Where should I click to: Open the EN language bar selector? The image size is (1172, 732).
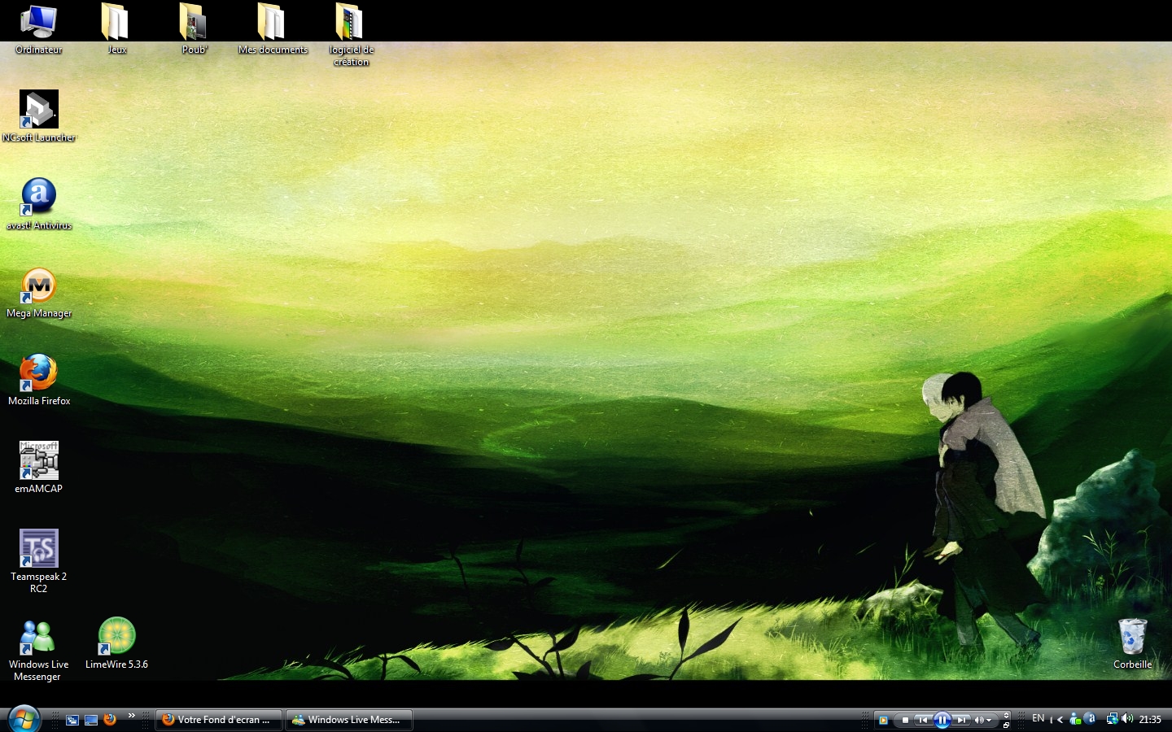(1039, 718)
